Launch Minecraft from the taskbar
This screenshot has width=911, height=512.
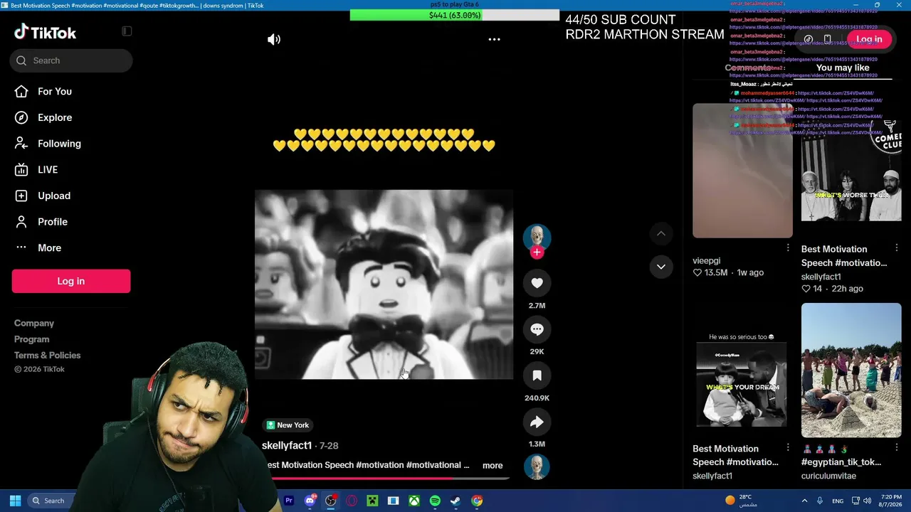tap(372, 501)
